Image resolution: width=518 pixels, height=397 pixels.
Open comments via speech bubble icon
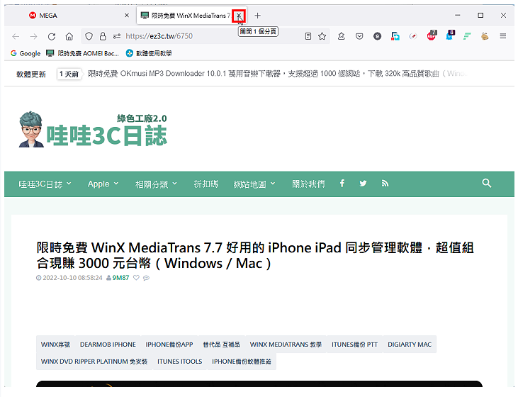[x=147, y=278]
